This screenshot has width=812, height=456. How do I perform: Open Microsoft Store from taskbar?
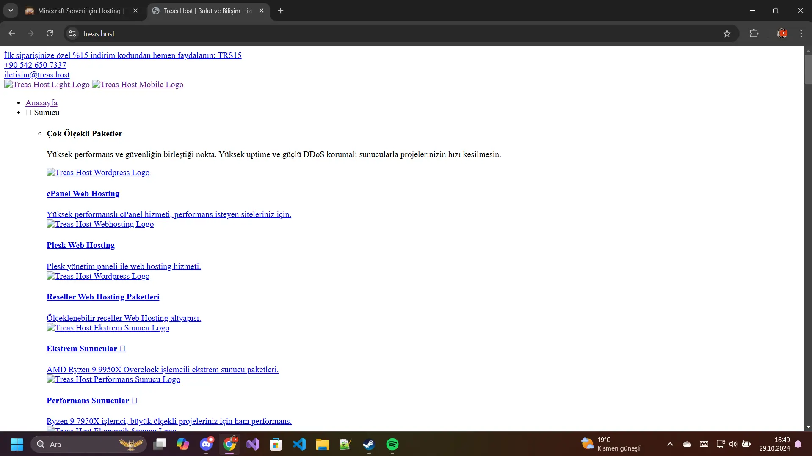point(276,444)
